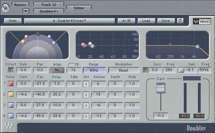Click voice 4 Pan field 45.0
The width and height of the screenshot is (215, 133).
40,116
